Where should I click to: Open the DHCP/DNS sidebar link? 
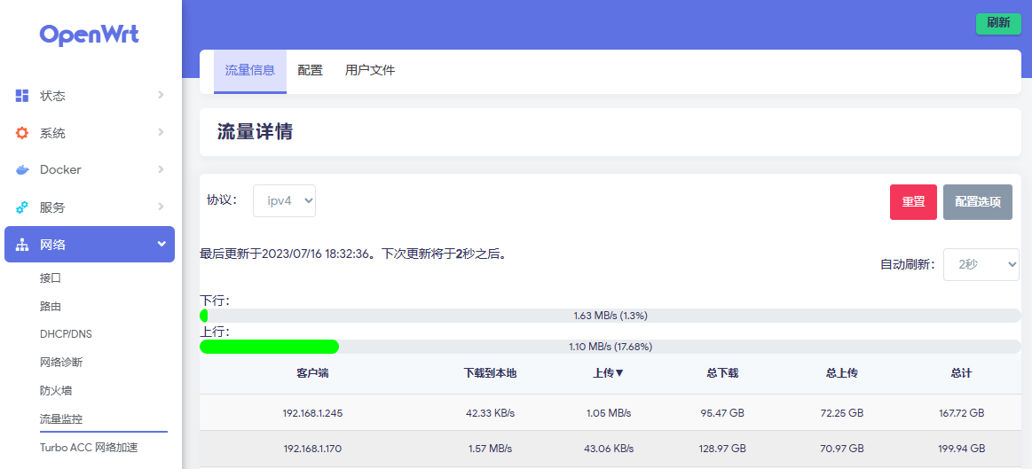pos(66,334)
